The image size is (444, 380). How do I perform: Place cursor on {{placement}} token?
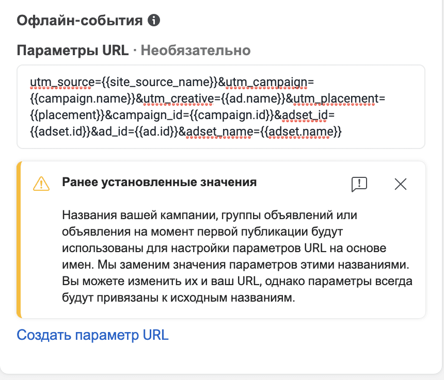tap(67, 115)
